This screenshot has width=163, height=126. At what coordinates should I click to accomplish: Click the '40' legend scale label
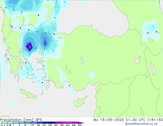tap(68, 125)
